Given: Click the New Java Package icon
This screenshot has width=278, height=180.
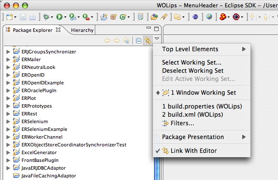Looking at the screenshot, I should click(x=113, y=17).
